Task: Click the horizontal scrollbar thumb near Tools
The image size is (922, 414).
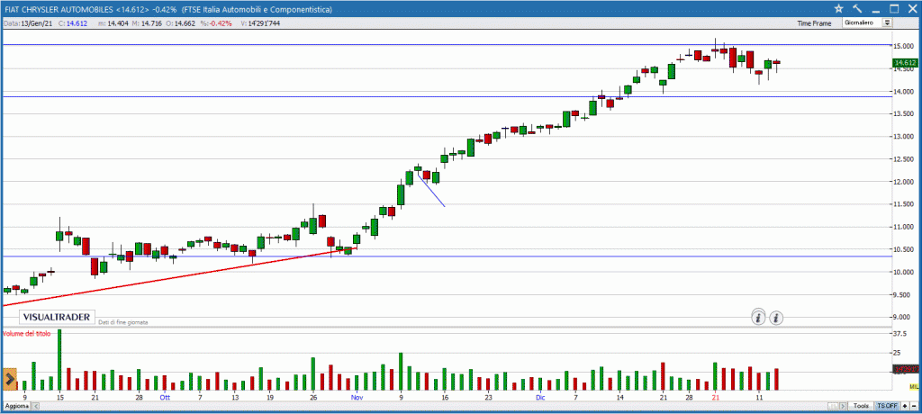Action: (x=833, y=406)
